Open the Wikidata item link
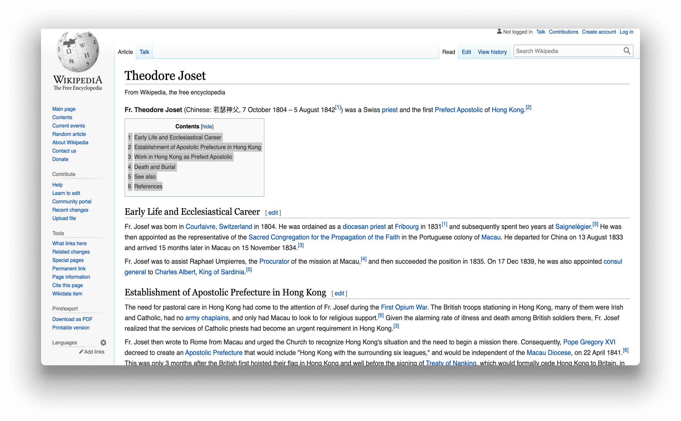Image resolution: width=681 pixels, height=421 pixels. (67, 293)
